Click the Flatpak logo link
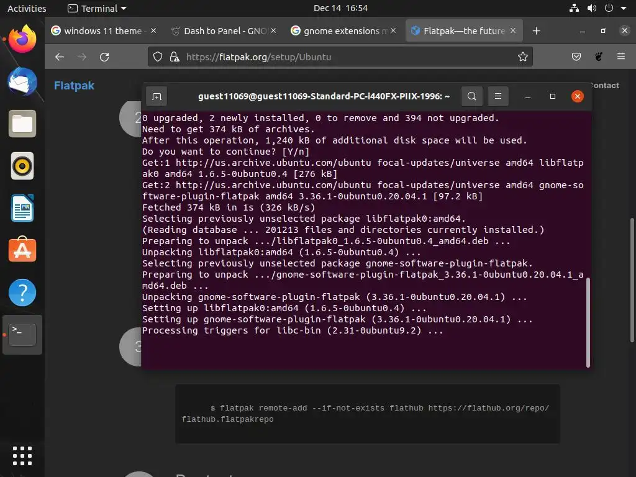The image size is (636, 477). [75, 86]
